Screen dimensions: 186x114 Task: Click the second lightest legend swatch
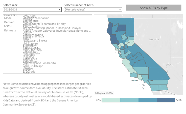point(129,100)
